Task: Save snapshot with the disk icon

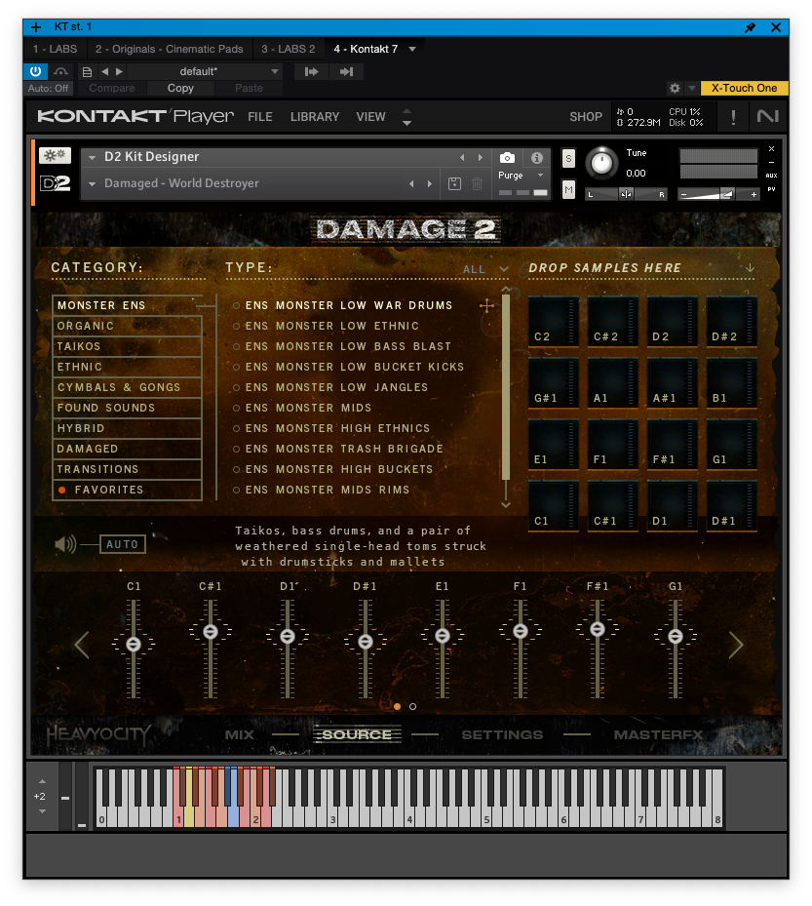Action: click(x=454, y=183)
